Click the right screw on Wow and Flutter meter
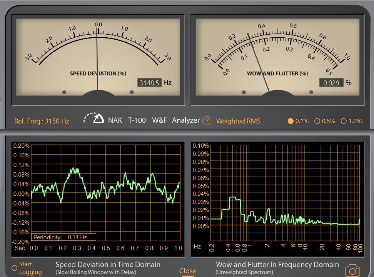Screen dimensions: 374x277 coord(311,92)
